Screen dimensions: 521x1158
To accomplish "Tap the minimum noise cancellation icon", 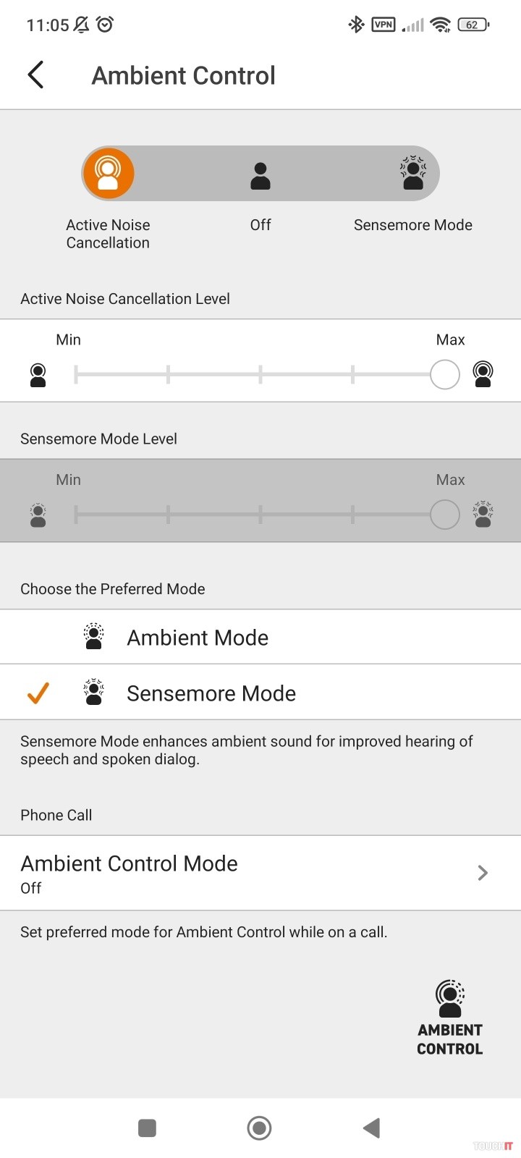I will [38, 375].
